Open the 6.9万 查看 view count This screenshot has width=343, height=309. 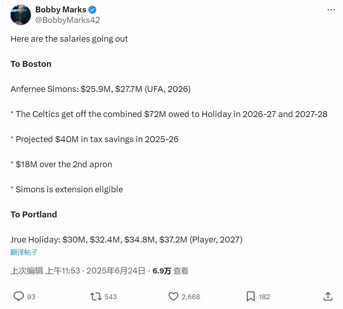point(171,271)
